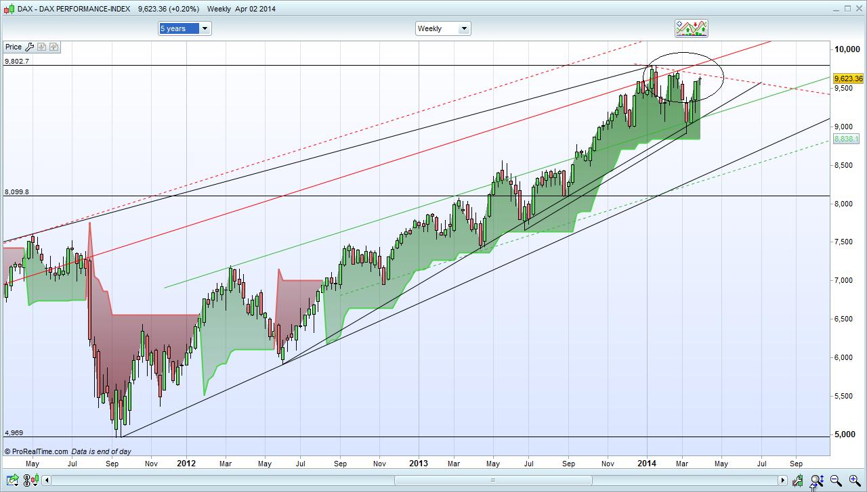The height and width of the screenshot is (492, 867).
Task: Zoom out on the chart
Action: (x=836, y=480)
